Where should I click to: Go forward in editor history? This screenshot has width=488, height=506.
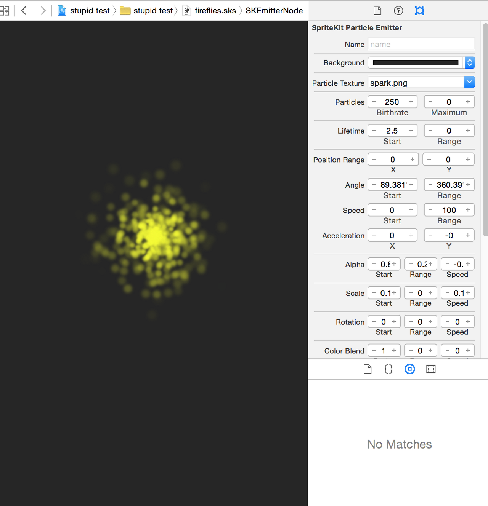point(43,11)
